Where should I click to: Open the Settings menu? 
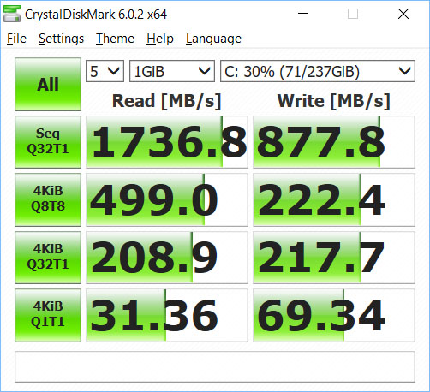point(61,39)
